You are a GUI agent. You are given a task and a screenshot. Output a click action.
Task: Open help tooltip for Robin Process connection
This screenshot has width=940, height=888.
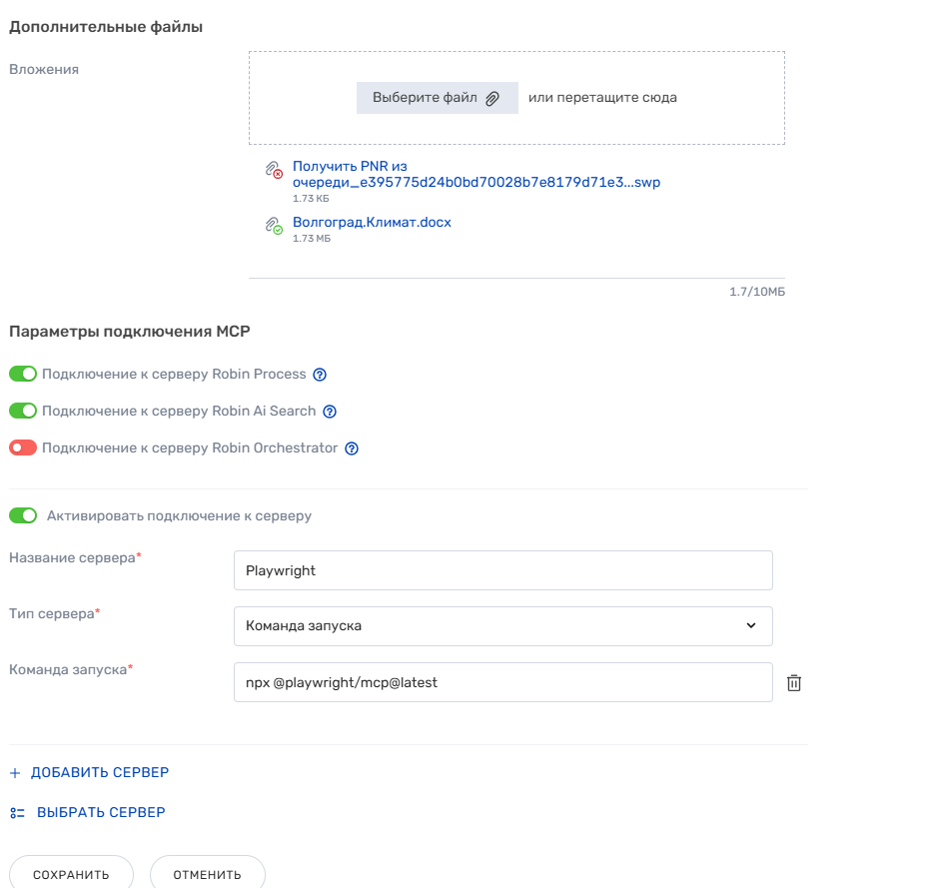[x=320, y=375]
